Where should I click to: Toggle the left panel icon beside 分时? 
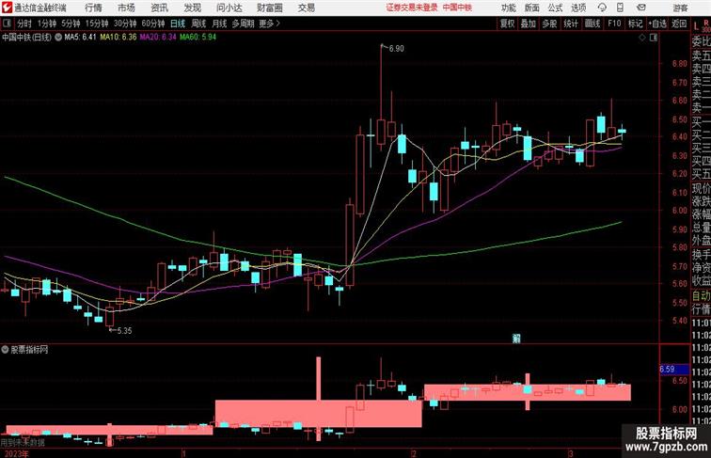click(7, 24)
